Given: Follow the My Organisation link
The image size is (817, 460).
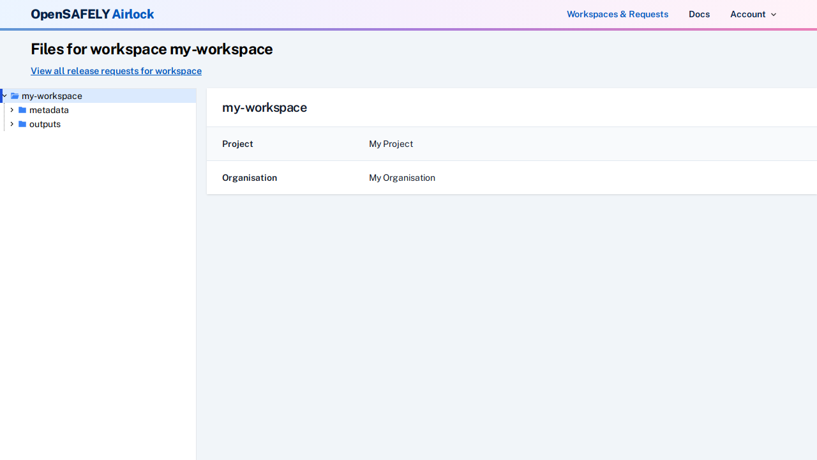Looking at the screenshot, I should (402, 178).
